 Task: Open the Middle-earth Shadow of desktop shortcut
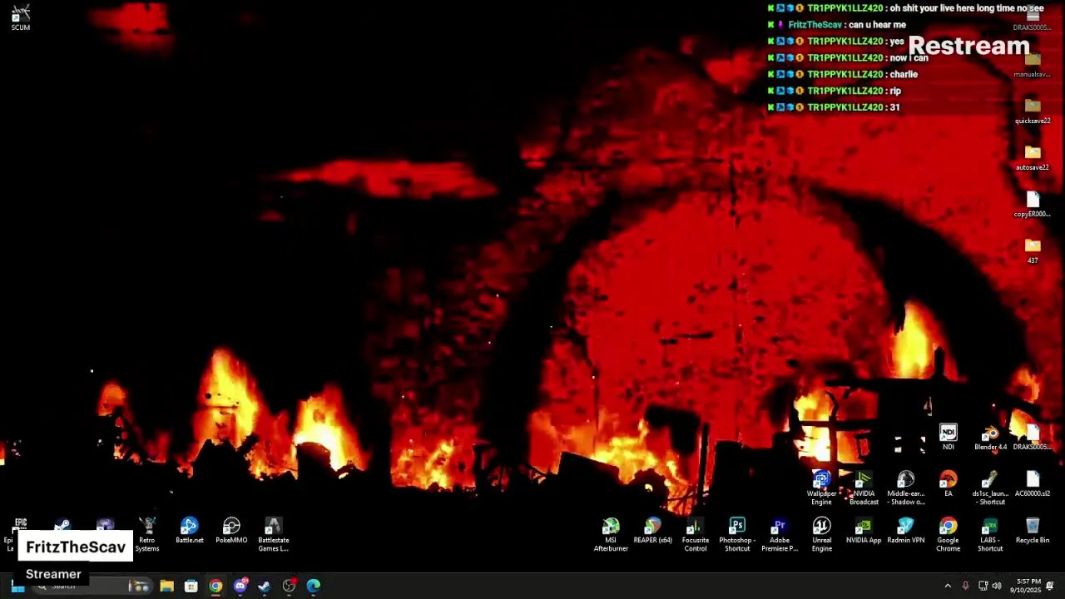point(906,488)
